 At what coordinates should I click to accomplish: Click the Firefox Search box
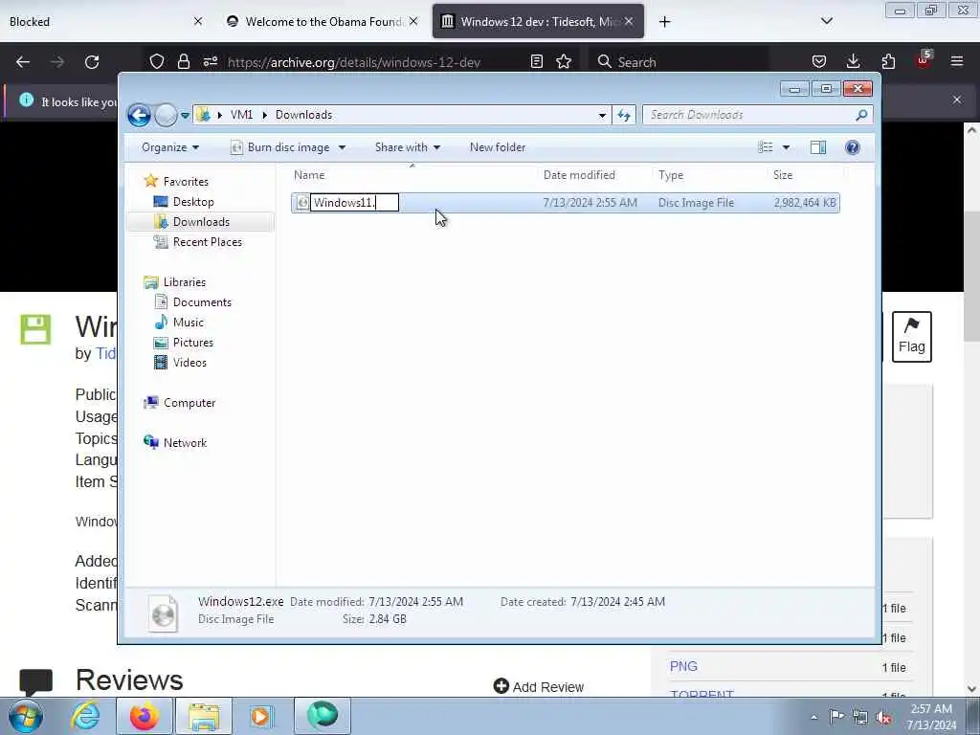coord(679,62)
